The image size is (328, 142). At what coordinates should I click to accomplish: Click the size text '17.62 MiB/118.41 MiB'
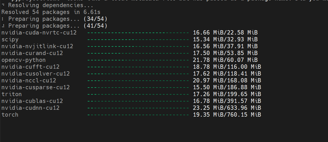click(227, 74)
